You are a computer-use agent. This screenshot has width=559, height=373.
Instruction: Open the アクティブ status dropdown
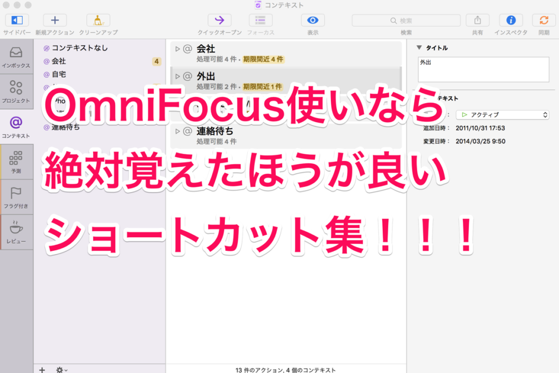(502, 115)
